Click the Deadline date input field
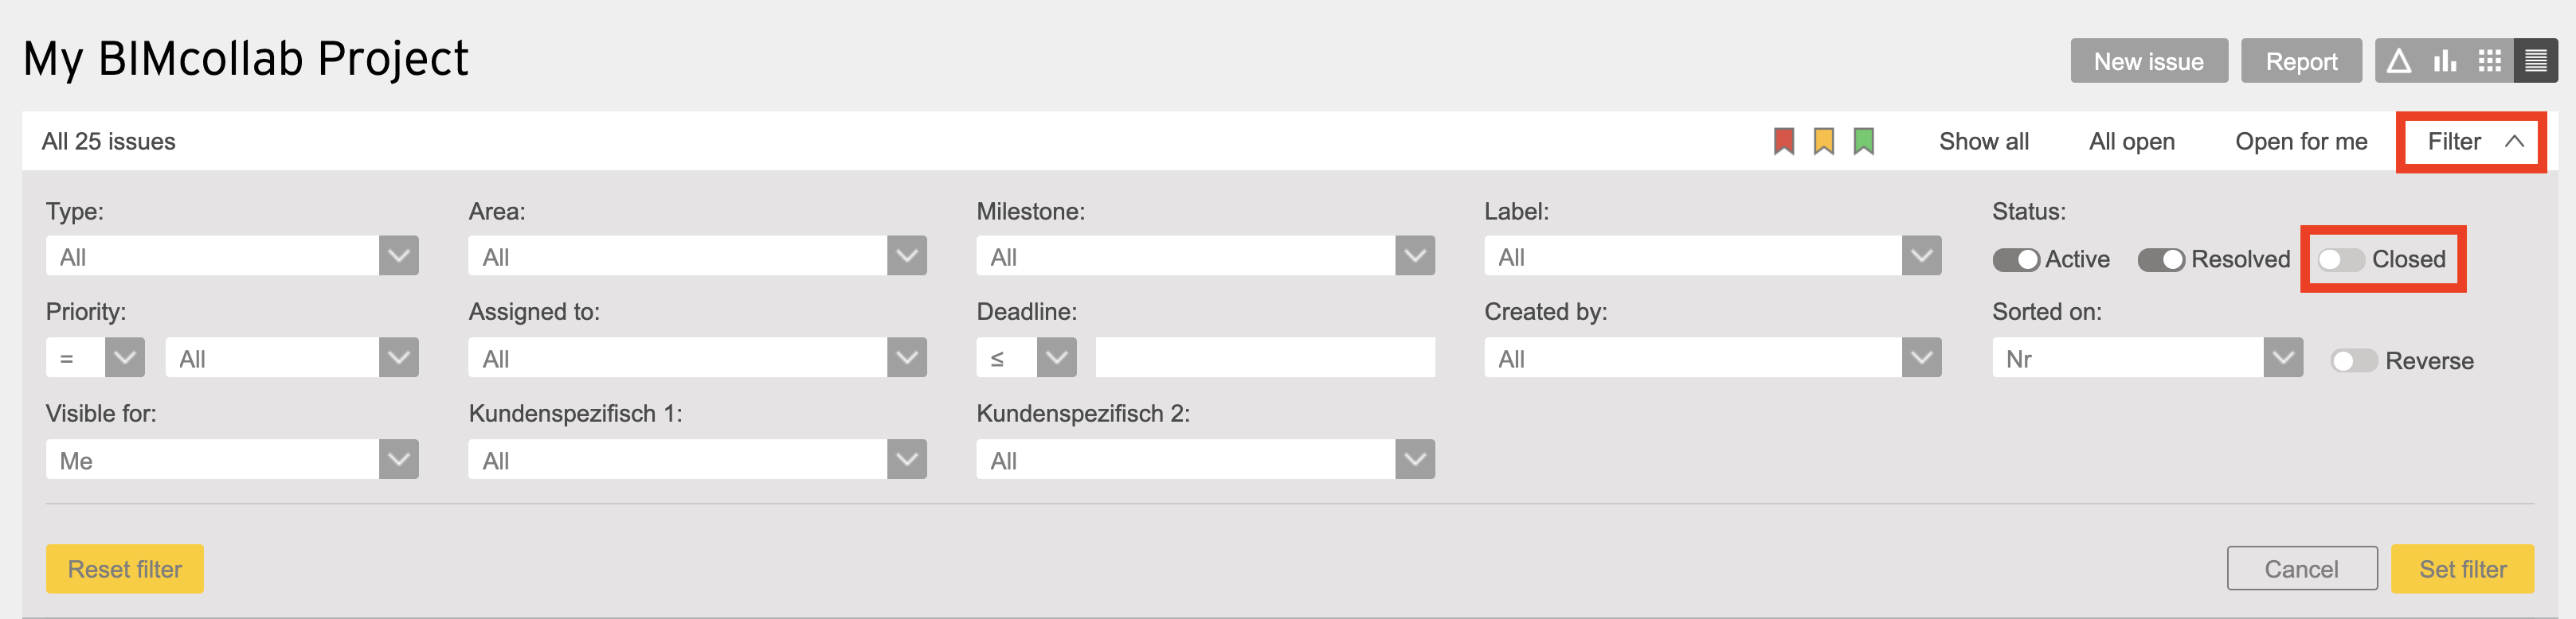 click(x=1265, y=357)
